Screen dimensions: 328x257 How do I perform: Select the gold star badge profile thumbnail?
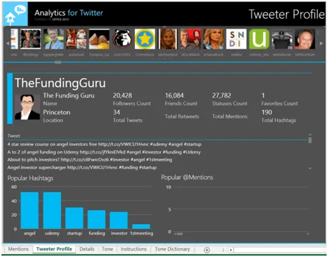[x=145, y=39]
